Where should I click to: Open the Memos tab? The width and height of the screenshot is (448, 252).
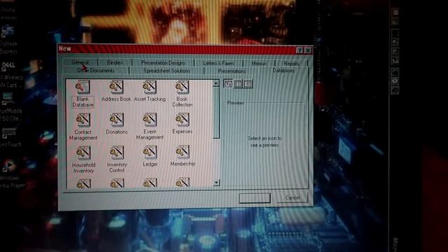259,64
